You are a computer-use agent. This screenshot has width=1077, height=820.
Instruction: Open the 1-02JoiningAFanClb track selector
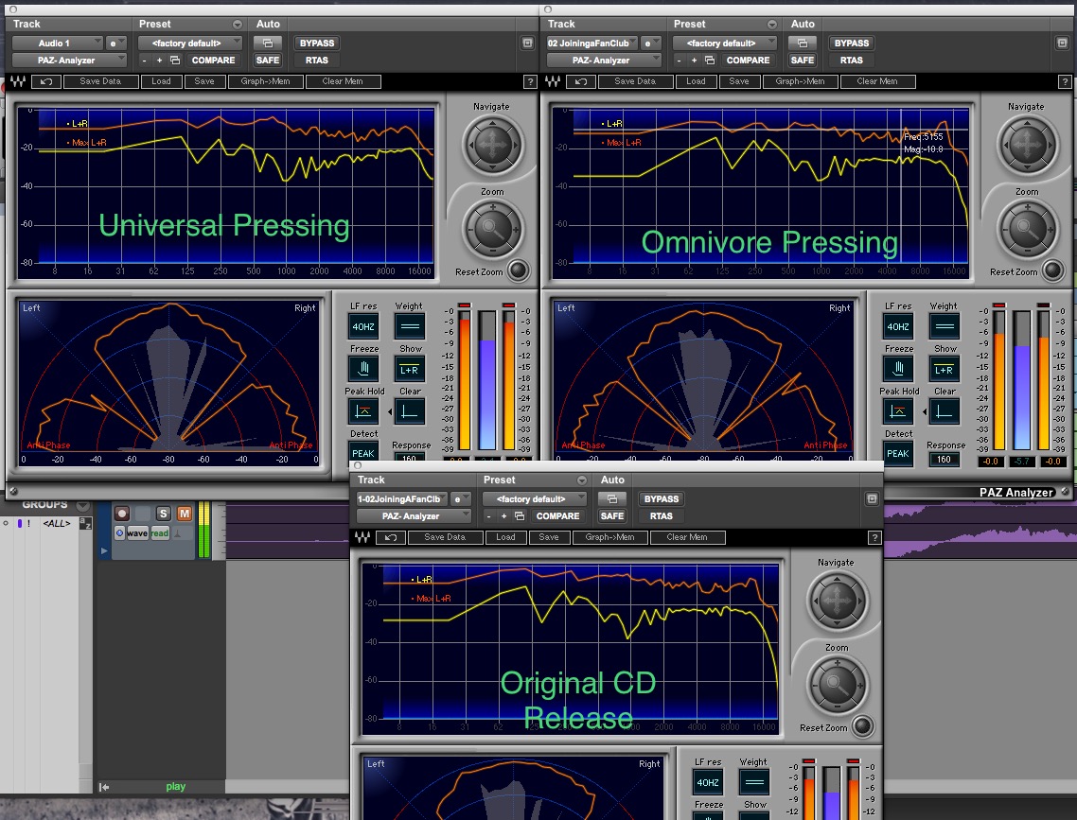[x=402, y=498]
